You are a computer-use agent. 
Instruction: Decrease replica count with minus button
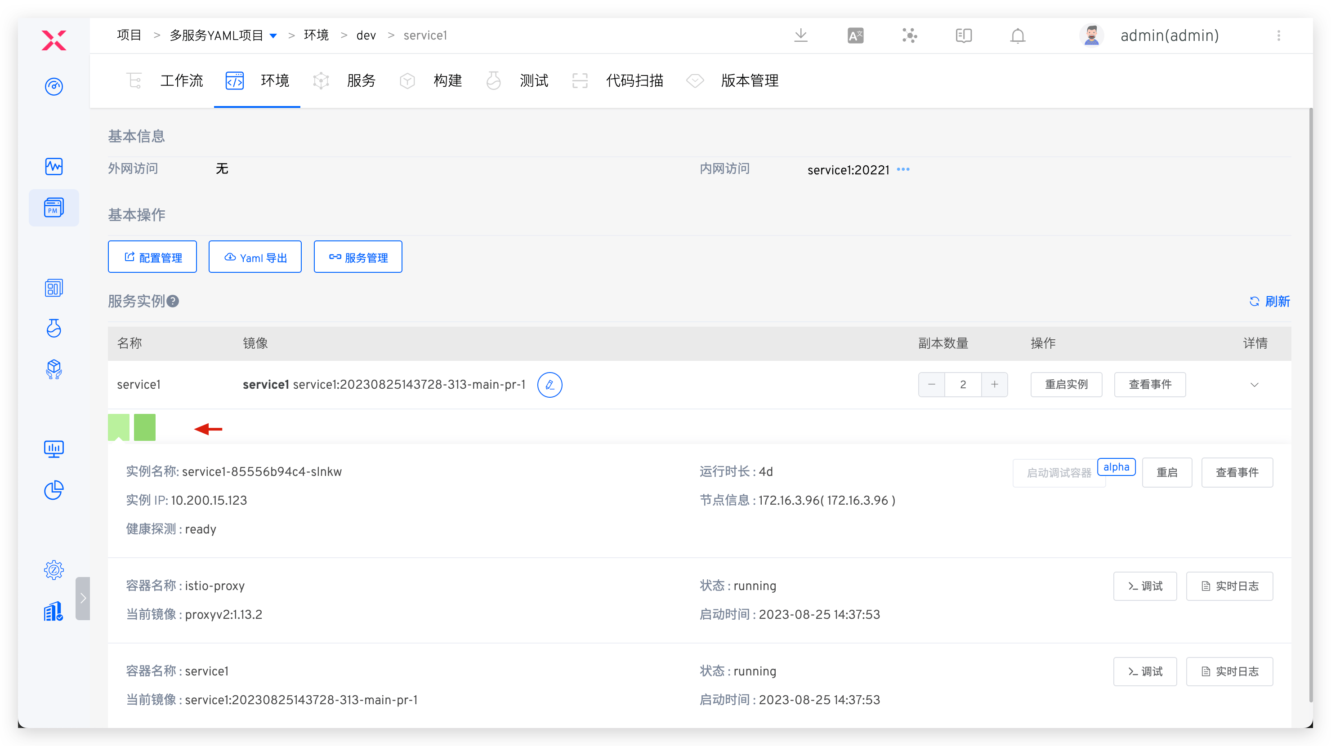[932, 385]
